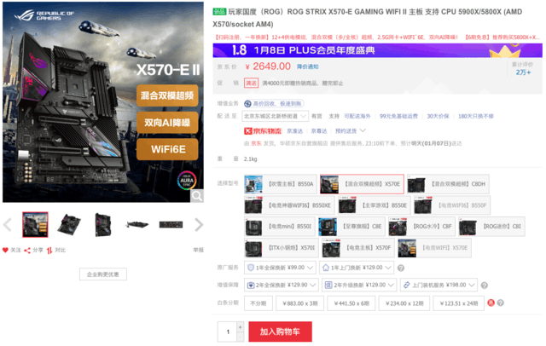Open 1年全保换新 ¥99.00 dropdown
The width and height of the screenshot is (546, 346).
(280, 268)
